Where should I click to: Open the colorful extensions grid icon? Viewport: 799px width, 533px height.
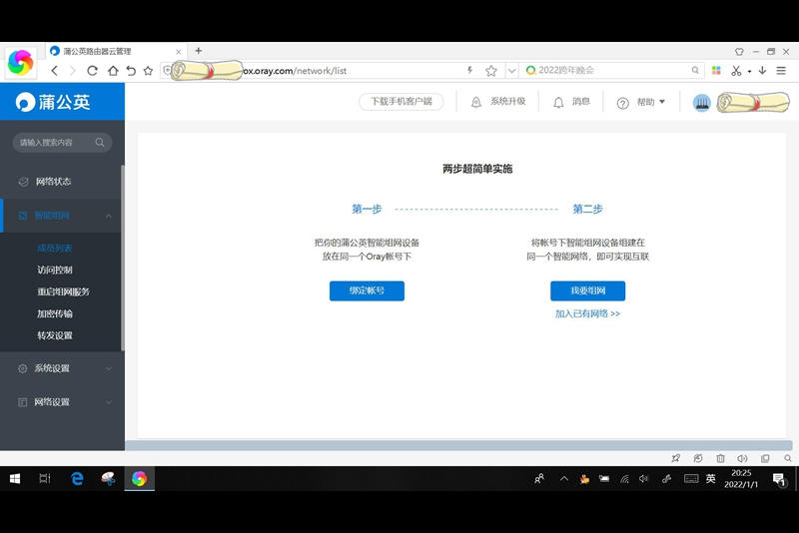[716, 70]
